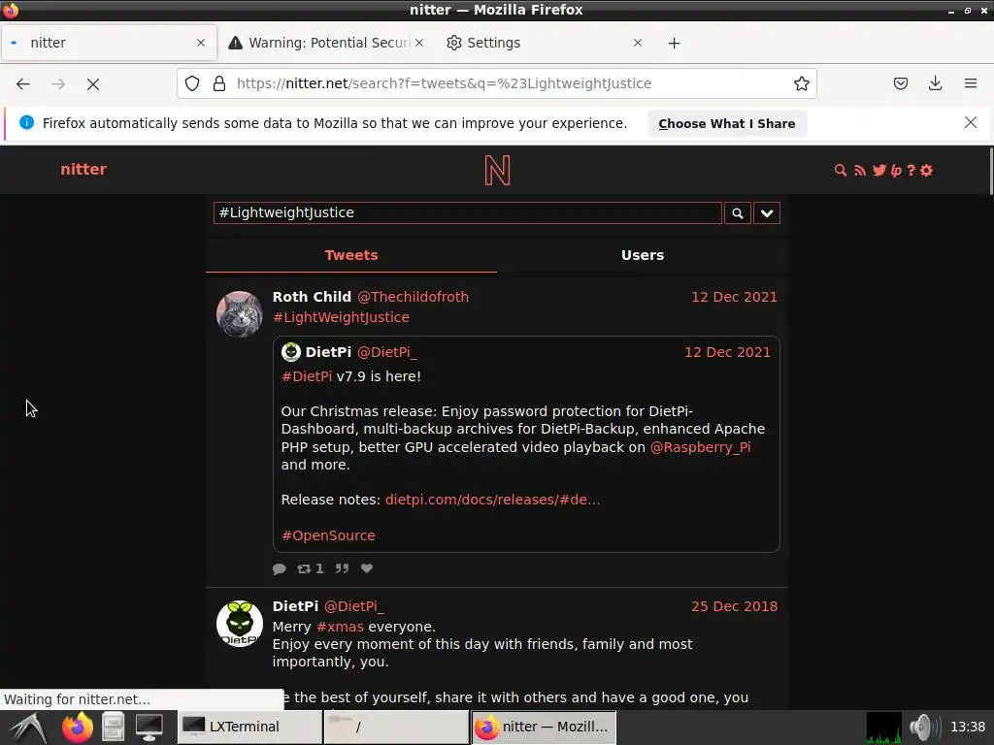Open the DietPi avatar on the 2018 tweet
The height and width of the screenshot is (745, 994).
pos(240,623)
